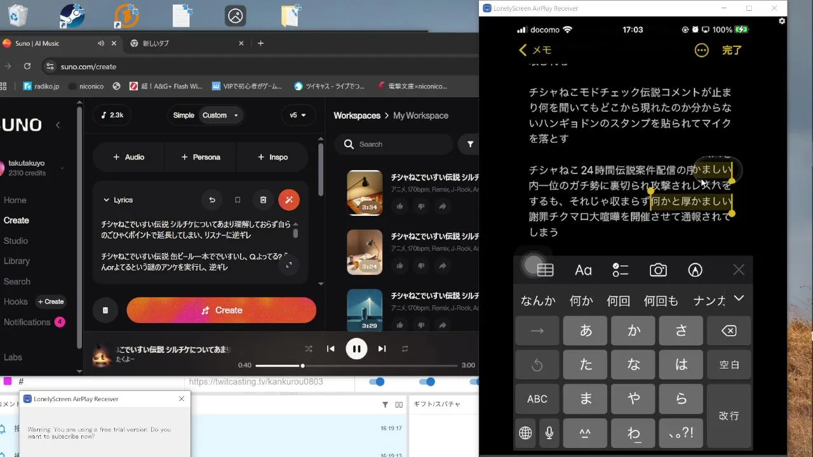
Task: Add a Persona
Action: 200,157
